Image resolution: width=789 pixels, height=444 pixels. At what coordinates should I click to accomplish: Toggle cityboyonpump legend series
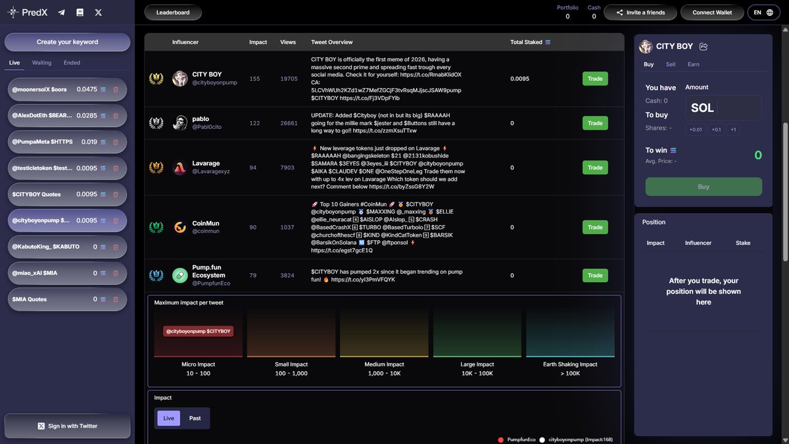575,439
